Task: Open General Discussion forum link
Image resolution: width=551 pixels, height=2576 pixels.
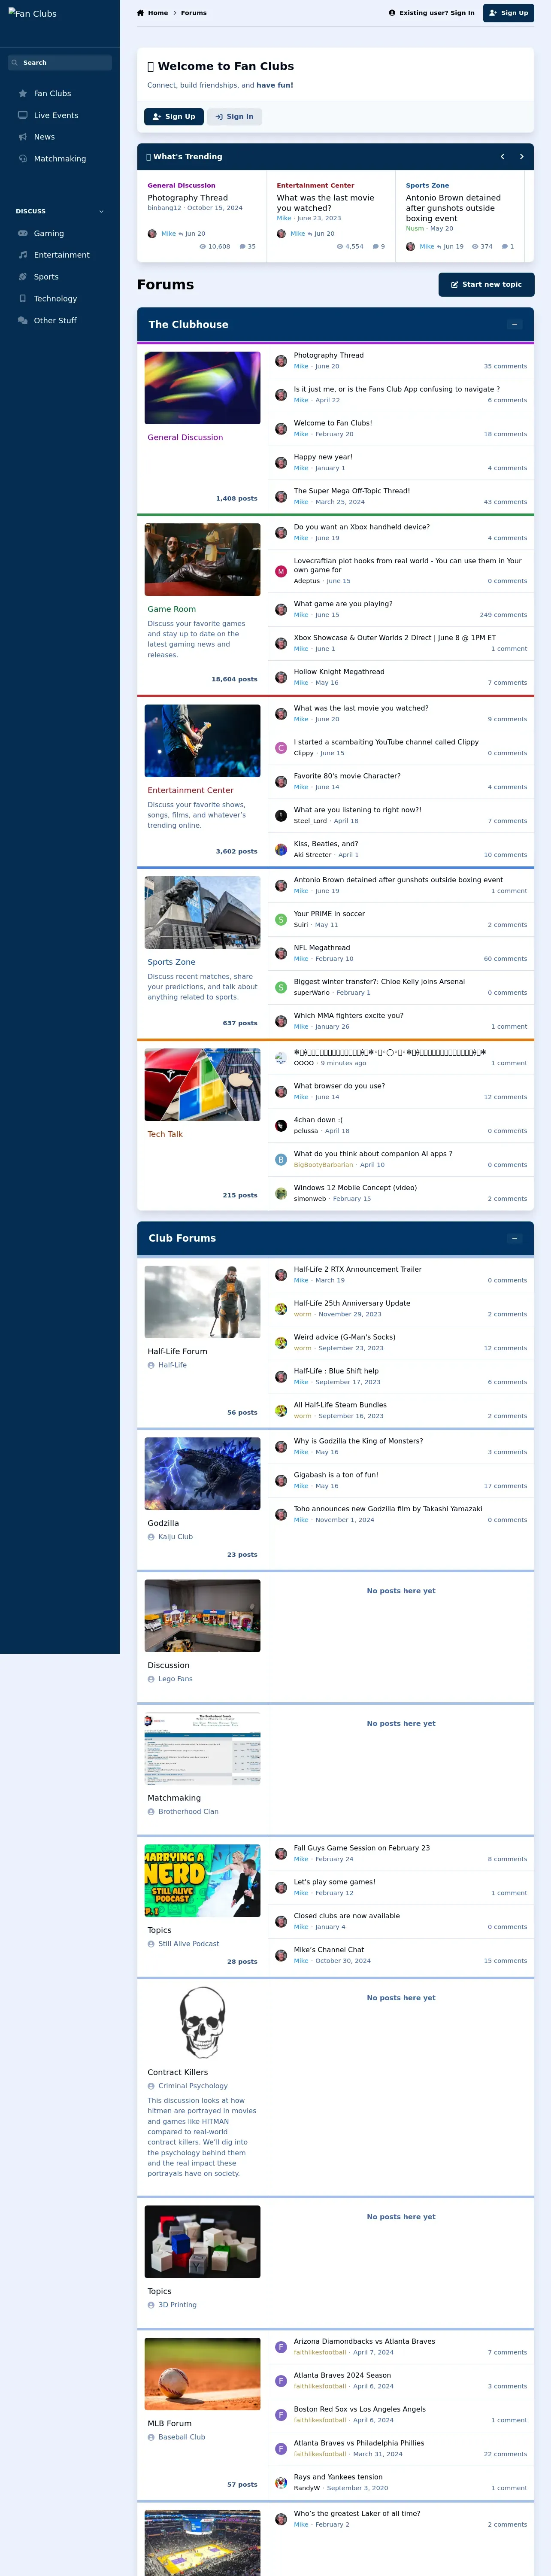Action: coord(185,438)
